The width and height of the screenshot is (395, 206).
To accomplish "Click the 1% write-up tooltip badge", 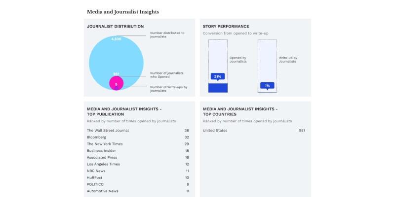I will pyautogui.click(x=267, y=86).
